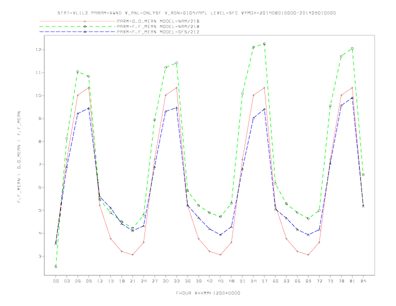Click x-axis forecast hour label 09

point(88,281)
